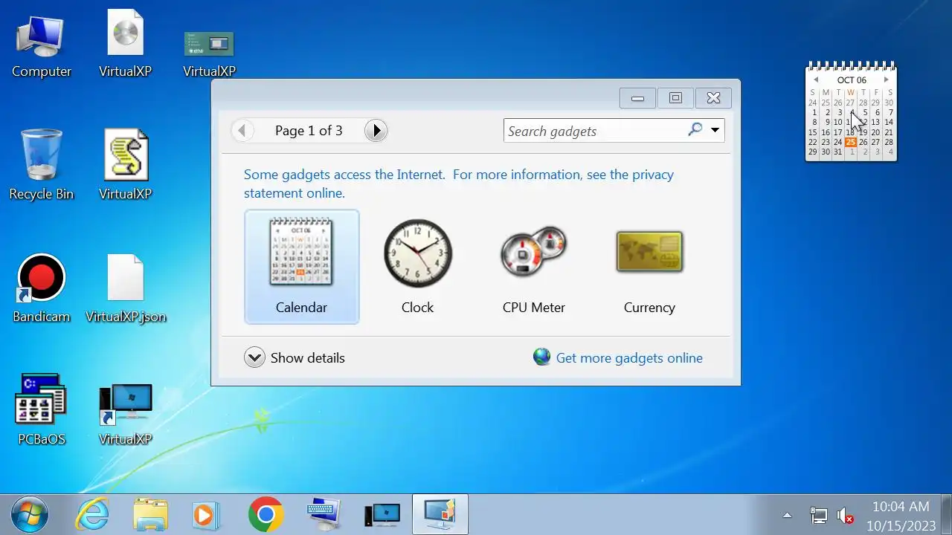The height and width of the screenshot is (535, 952).
Task: Select the VirtualXP.json file icon
Action: 126,288
